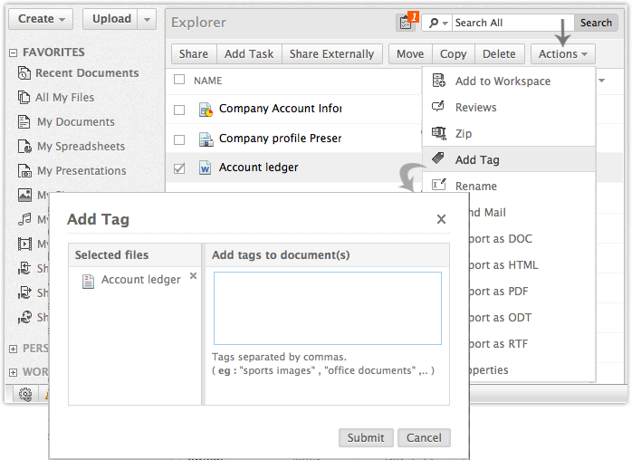Check the Company Account Info checkbox
This screenshot has height=460, width=632.
179,110
